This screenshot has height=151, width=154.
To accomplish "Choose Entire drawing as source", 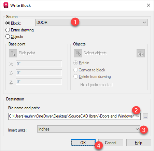I will tap(8, 30).
